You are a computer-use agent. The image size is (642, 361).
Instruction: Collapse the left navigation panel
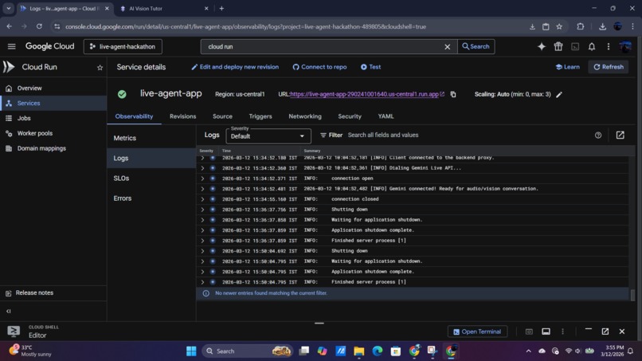pos(9,311)
